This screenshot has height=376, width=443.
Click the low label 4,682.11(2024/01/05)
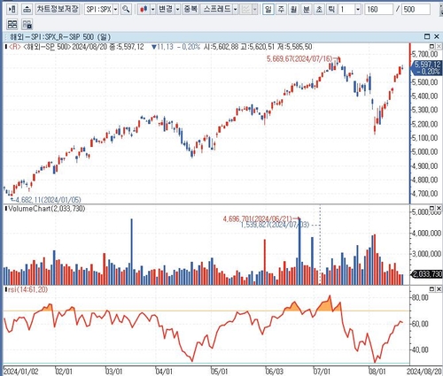tap(48, 200)
